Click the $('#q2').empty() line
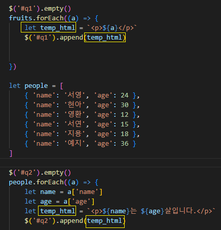The width and height of the screenshot is (221, 230). click(x=40, y=173)
